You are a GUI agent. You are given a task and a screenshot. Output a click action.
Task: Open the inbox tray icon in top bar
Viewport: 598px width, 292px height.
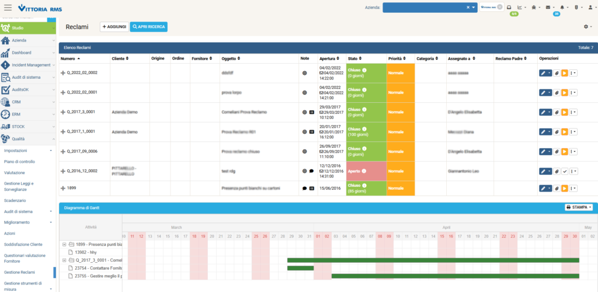pos(509,7)
